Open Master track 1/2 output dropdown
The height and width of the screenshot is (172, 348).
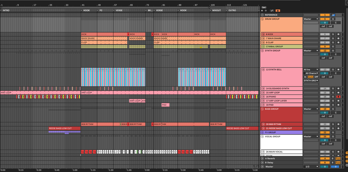[311, 167]
